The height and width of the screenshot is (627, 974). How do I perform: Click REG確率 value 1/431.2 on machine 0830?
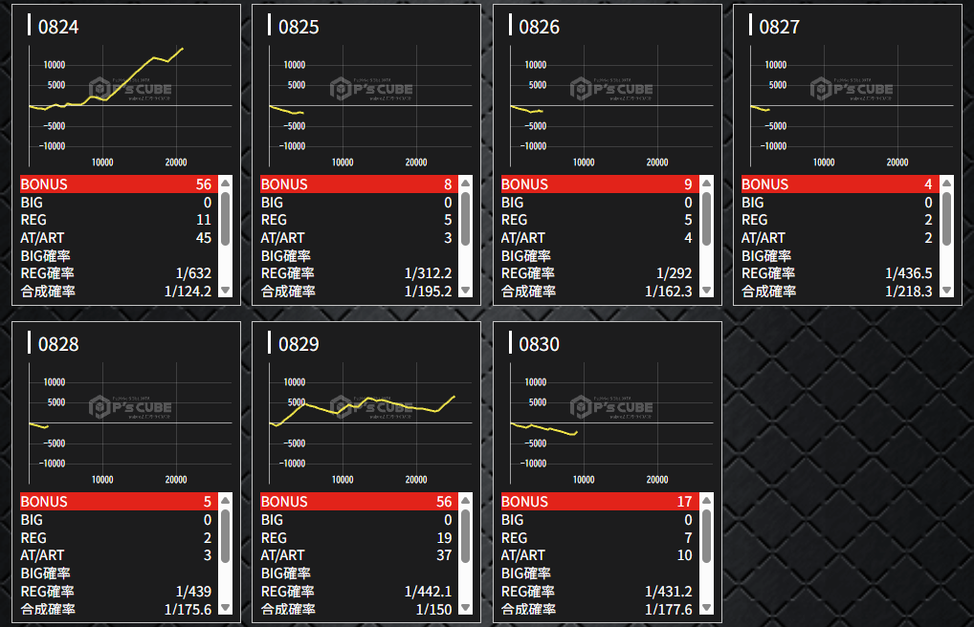tap(669, 592)
